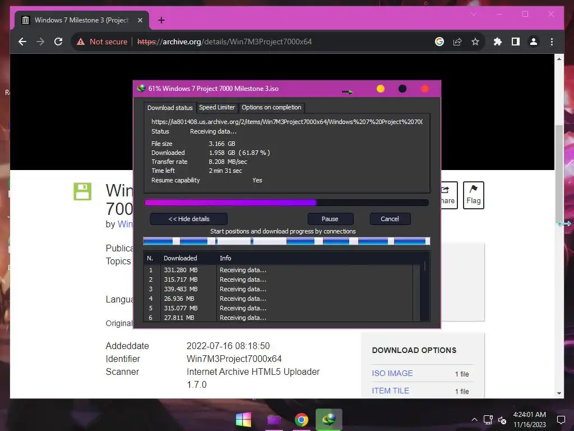Select connection row 6 with 27.811 MB
574x431 pixels.
coord(278,318)
